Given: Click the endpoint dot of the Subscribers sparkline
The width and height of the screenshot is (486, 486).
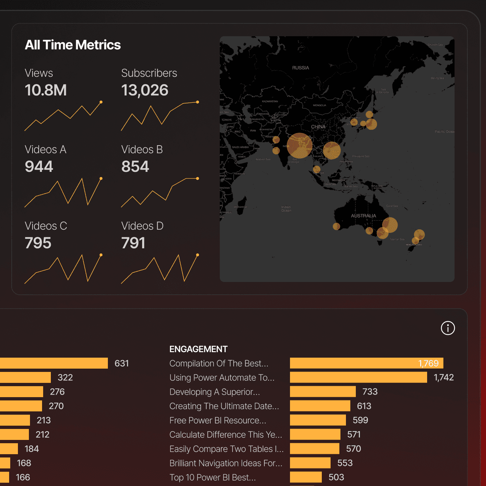Looking at the screenshot, I should [197, 102].
